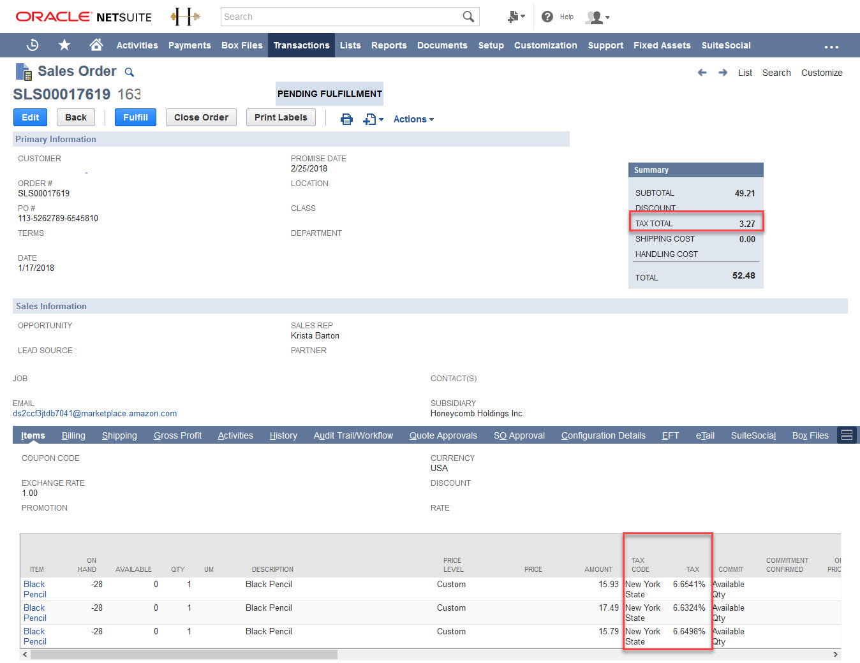Switch to the Quote Approvals subtab

tap(443, 435)
